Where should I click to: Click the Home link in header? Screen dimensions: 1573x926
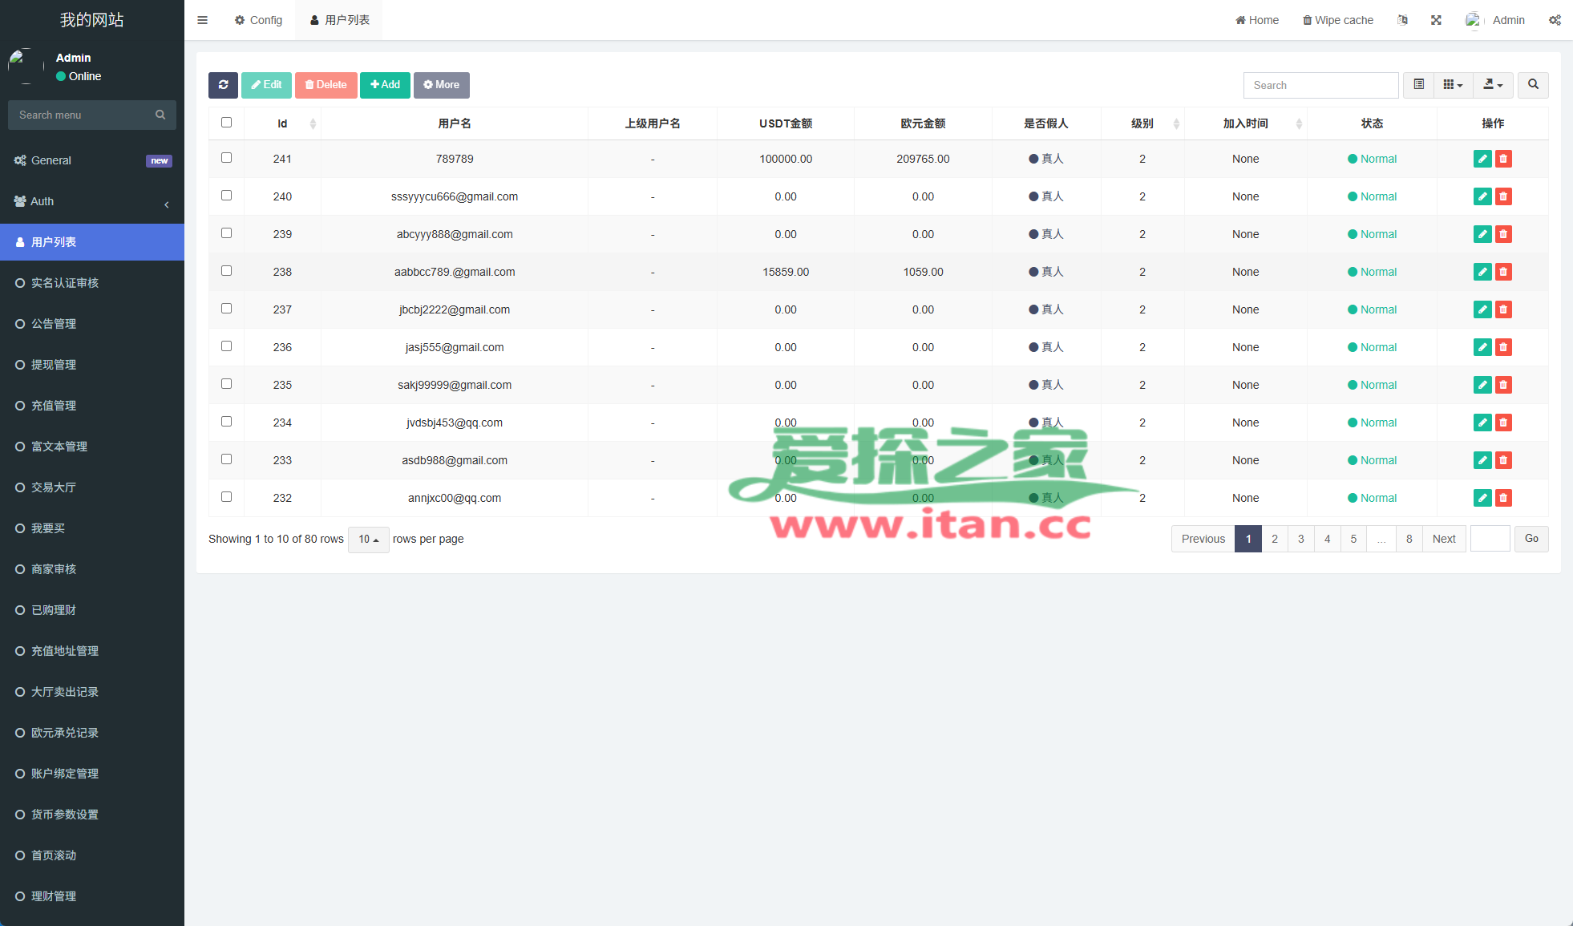pyautogui.click(x=1257, y=20)
